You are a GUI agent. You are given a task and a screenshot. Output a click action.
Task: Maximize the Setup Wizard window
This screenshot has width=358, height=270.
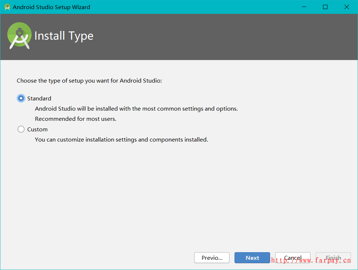325,7
